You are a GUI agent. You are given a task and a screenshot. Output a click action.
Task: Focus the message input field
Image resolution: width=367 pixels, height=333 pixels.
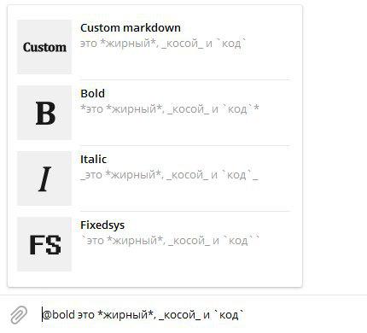[199, 315]
